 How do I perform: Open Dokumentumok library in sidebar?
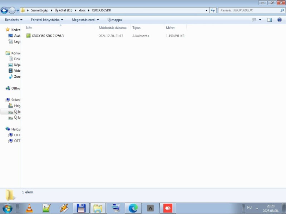(14, 59)
